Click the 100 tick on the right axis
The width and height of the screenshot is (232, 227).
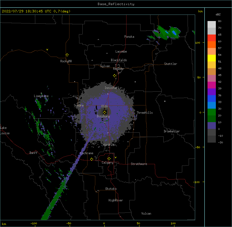point(198,43)
